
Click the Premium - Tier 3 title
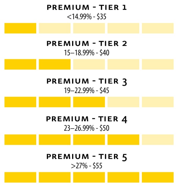87,81
